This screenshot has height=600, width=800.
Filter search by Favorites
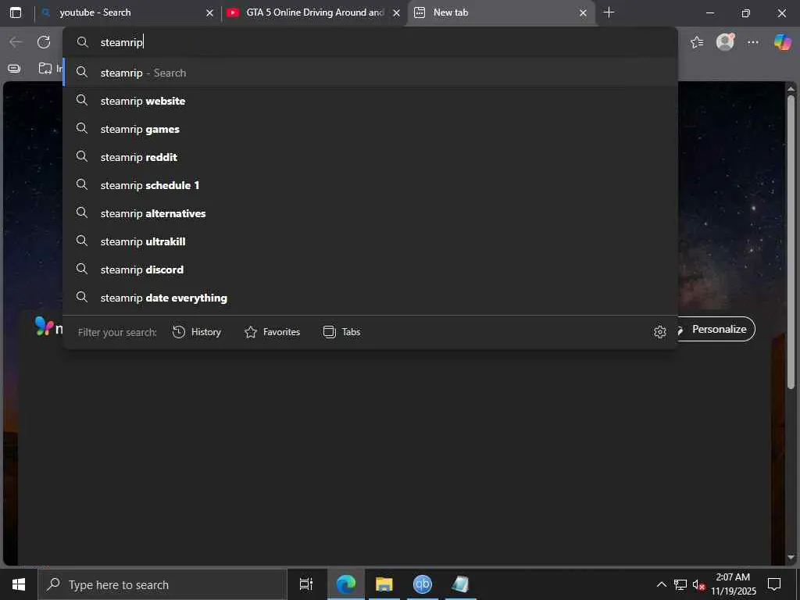tap(272, 332)
